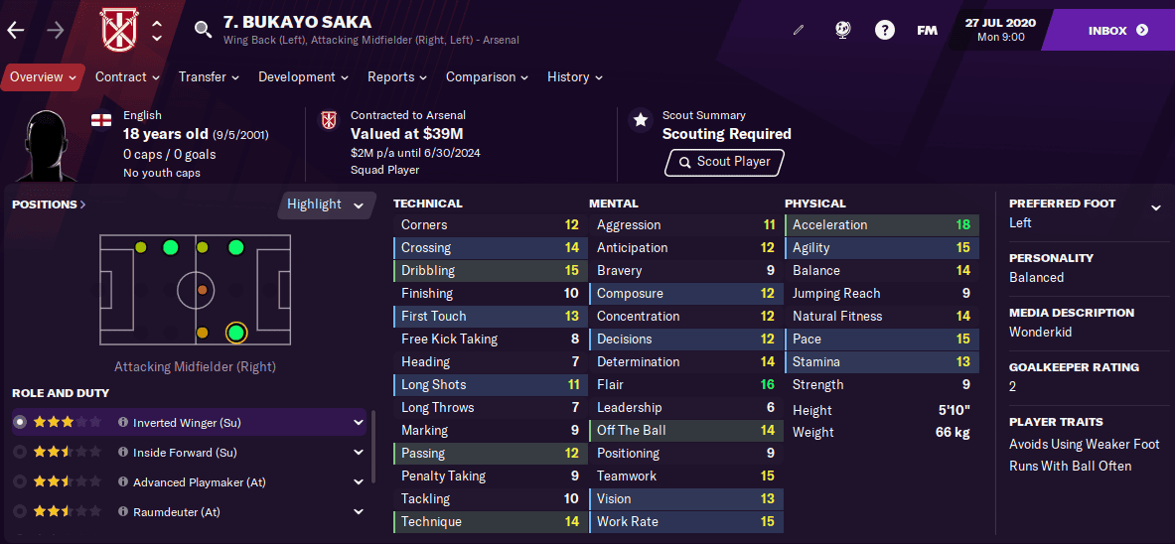Click the question mark help icon
Screen dimensions: 1175x544
(x=884, y=30)
